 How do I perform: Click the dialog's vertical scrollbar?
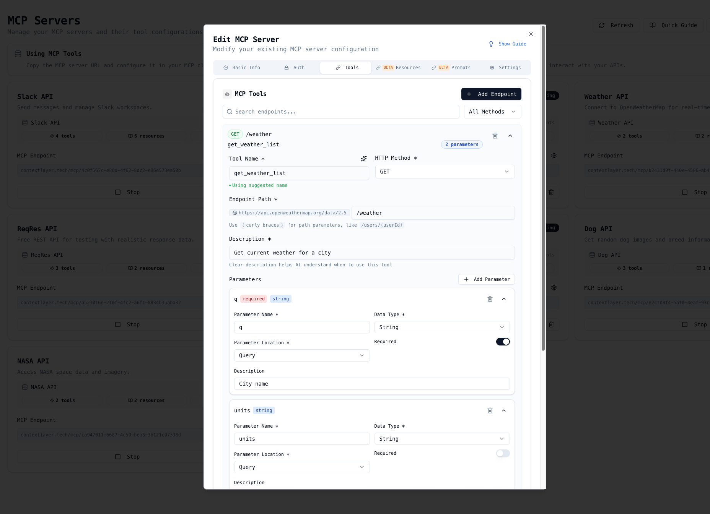point(543,188)
